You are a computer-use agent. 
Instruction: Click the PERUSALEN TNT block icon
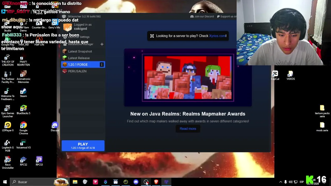click(x=65, y=71)
